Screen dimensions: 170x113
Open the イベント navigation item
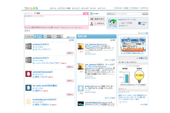(x=102, y=8)
